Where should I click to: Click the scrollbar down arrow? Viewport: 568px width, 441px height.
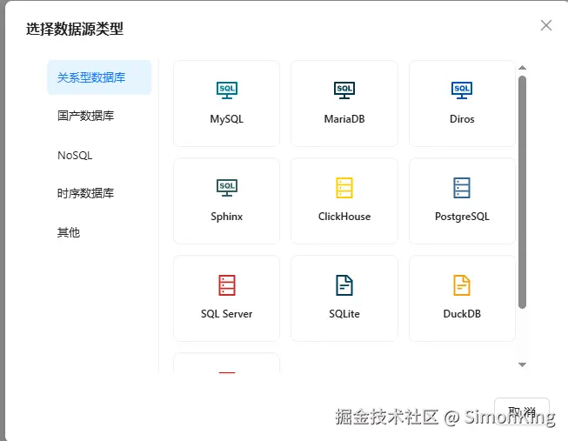point(522,364)
